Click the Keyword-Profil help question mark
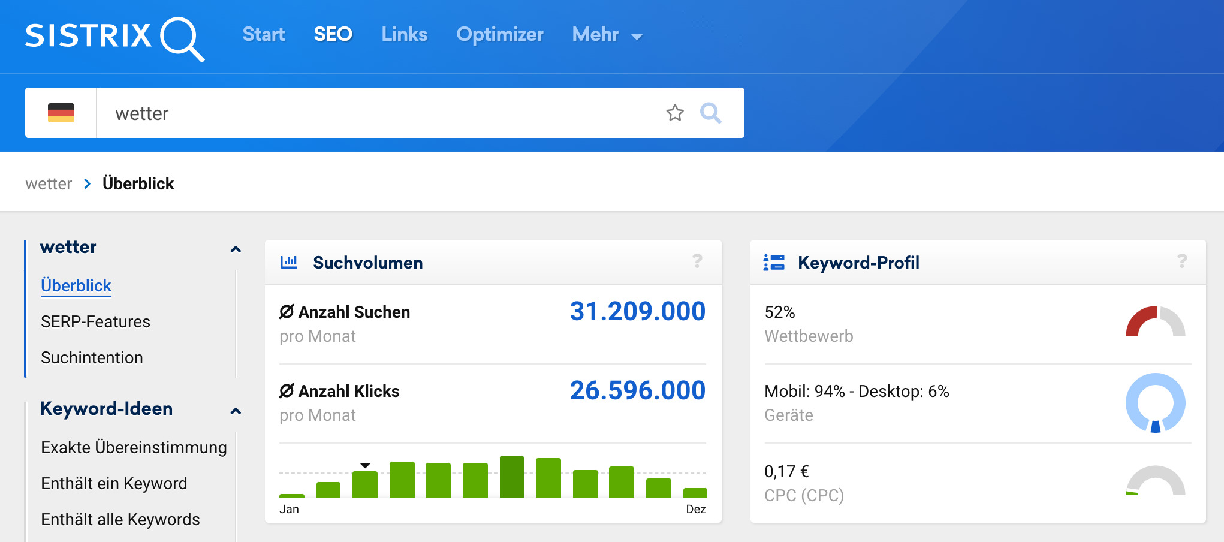The height and width of the screenshot is (542, 1224). [1181, 261]
